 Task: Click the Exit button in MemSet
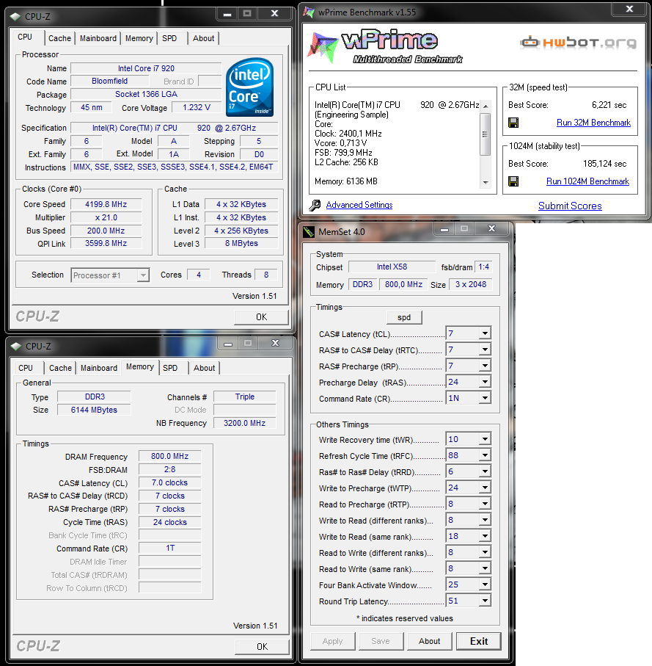pyautogui.click(x=479, y=641)
